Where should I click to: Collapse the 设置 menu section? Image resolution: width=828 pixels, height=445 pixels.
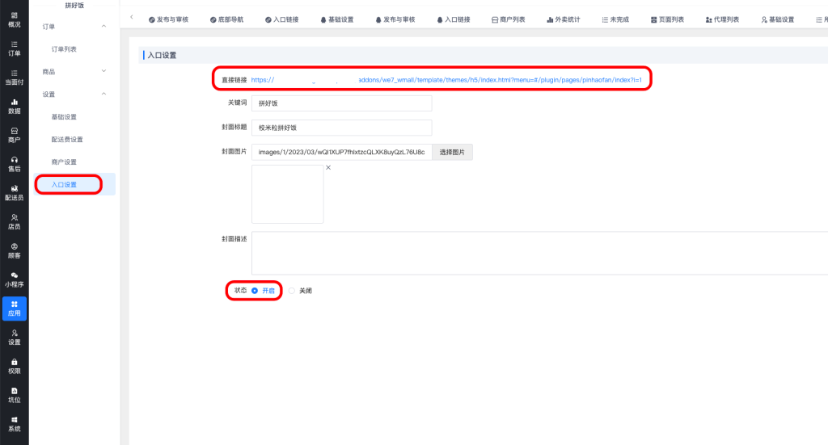103,94
